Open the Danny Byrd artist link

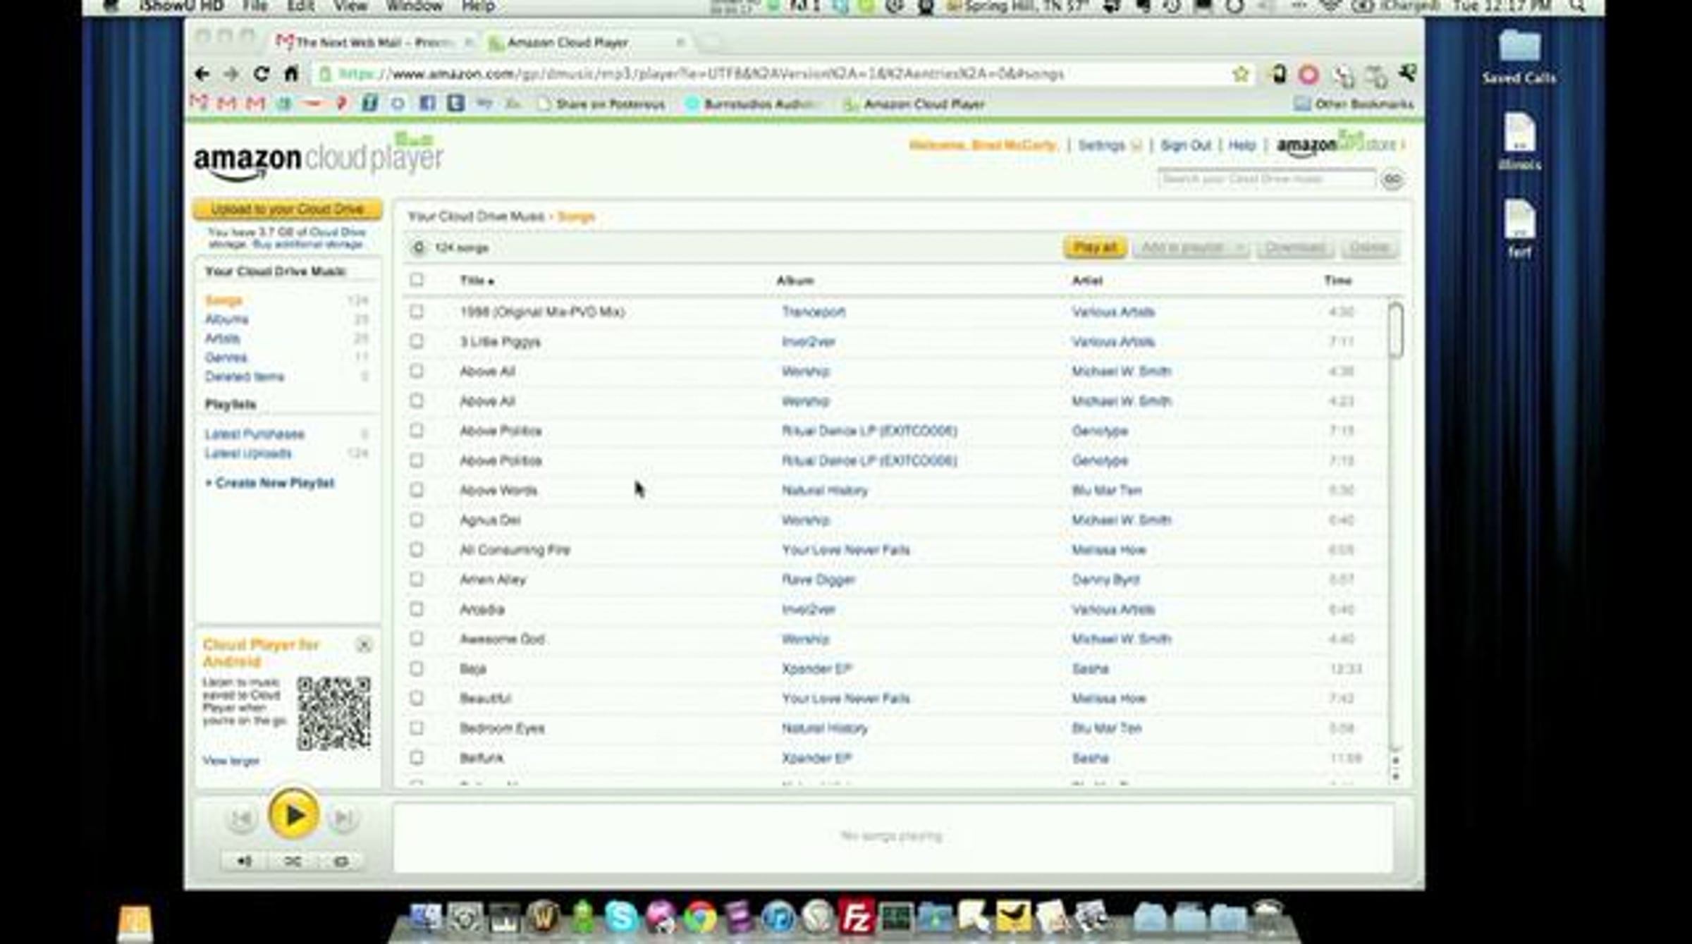coord(1105,580)
